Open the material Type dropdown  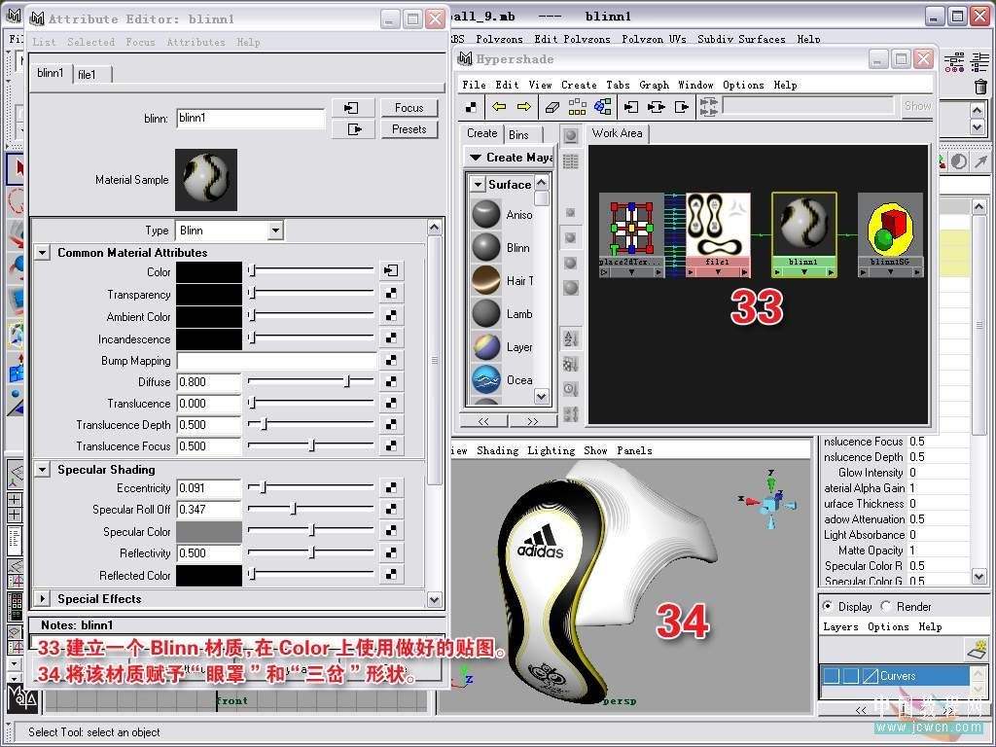tap(275, 230)
